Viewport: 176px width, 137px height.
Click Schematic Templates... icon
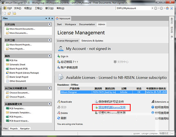[7, 112]
